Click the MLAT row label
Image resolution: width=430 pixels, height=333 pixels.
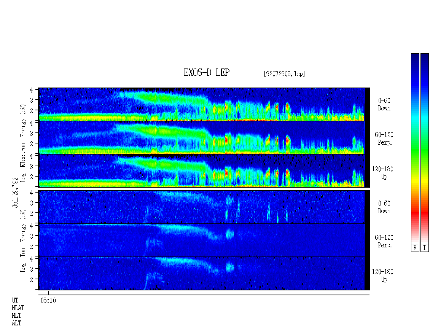pyautogui.click(x=18, y=308)
